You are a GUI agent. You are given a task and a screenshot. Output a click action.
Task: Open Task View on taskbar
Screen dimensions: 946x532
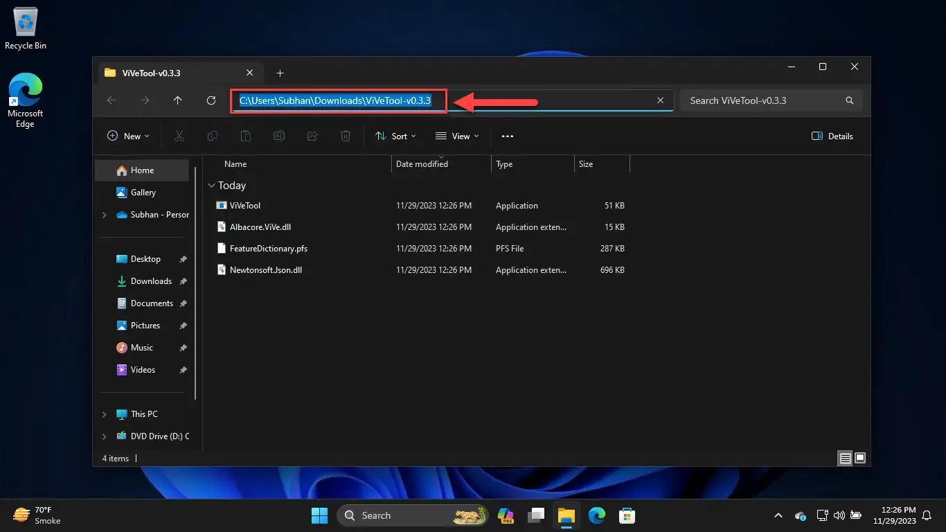point(536,515)
